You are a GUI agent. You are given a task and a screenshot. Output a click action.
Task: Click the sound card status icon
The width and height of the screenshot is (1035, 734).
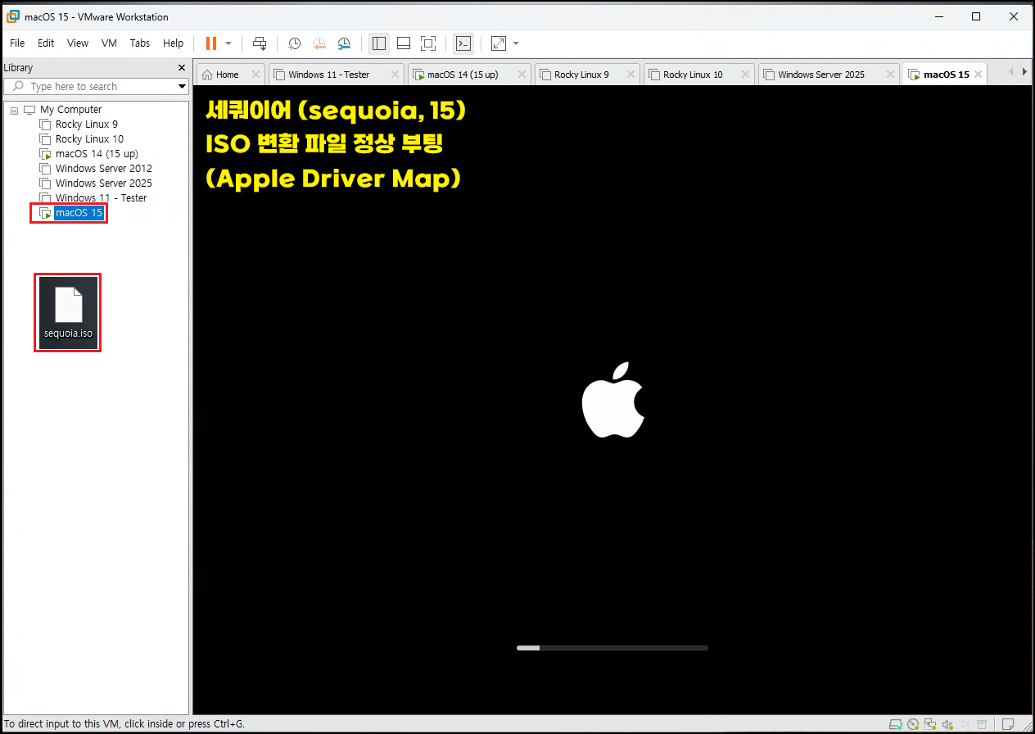947,724
